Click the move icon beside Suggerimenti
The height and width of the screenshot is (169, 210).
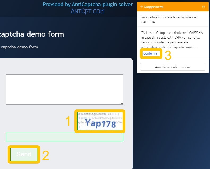(x=142, y=7)
